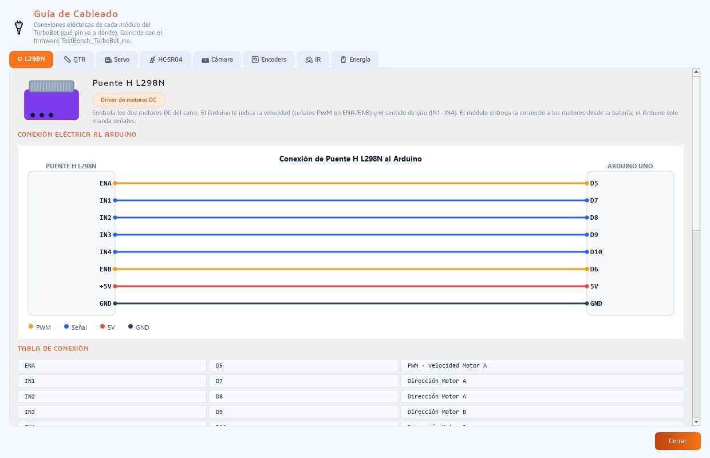
Task: Click the scrollbar up arrow
Action: point(696,72)
